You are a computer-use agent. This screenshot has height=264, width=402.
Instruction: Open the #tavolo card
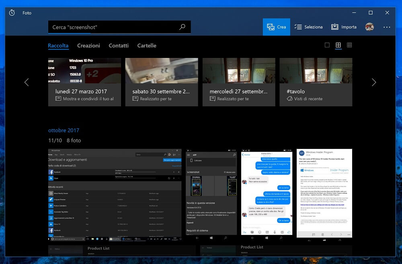tap(316, 82)
